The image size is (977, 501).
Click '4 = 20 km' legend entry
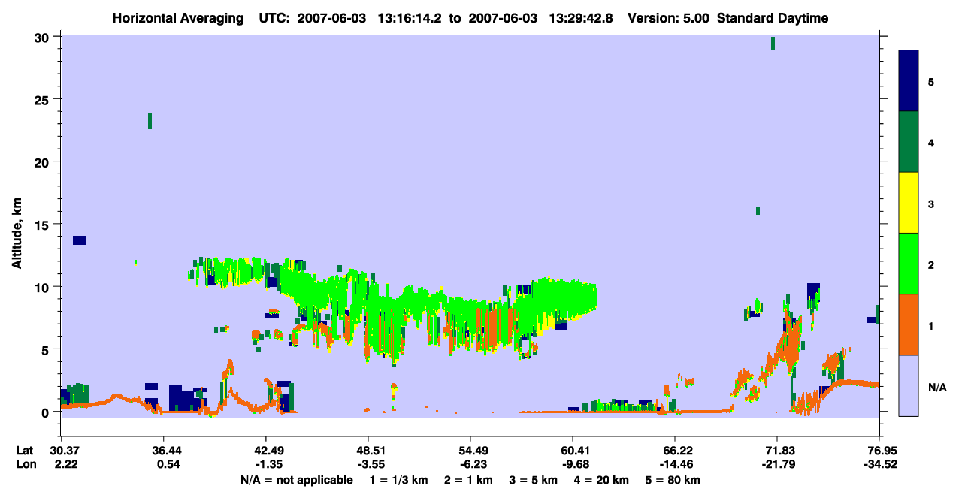(601, 480)
